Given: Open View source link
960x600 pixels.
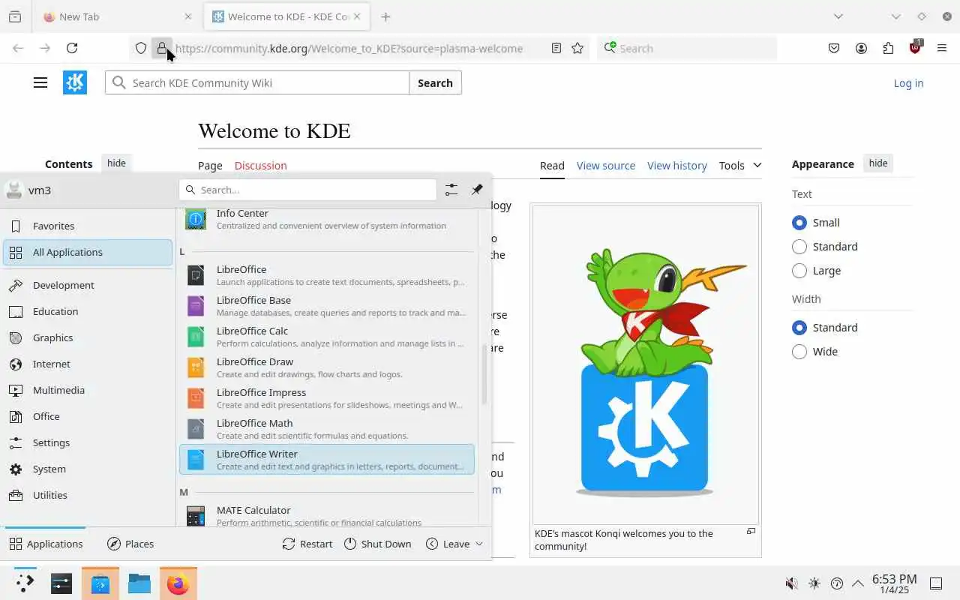Looking at the screenshot, I should coord(606,166).
